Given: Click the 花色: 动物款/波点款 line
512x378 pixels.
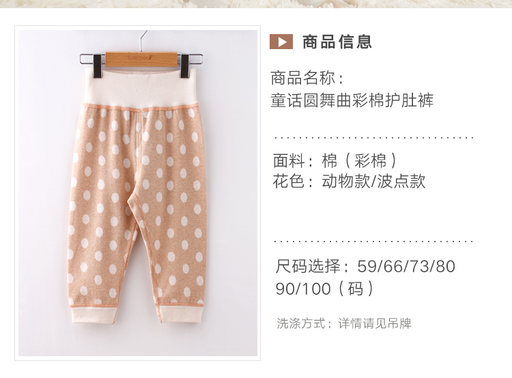Looking at the screenshot, I should pos(349,181).
